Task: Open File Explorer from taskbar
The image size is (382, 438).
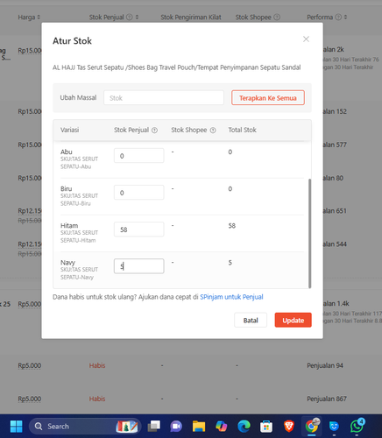Action: pos(199,427)
